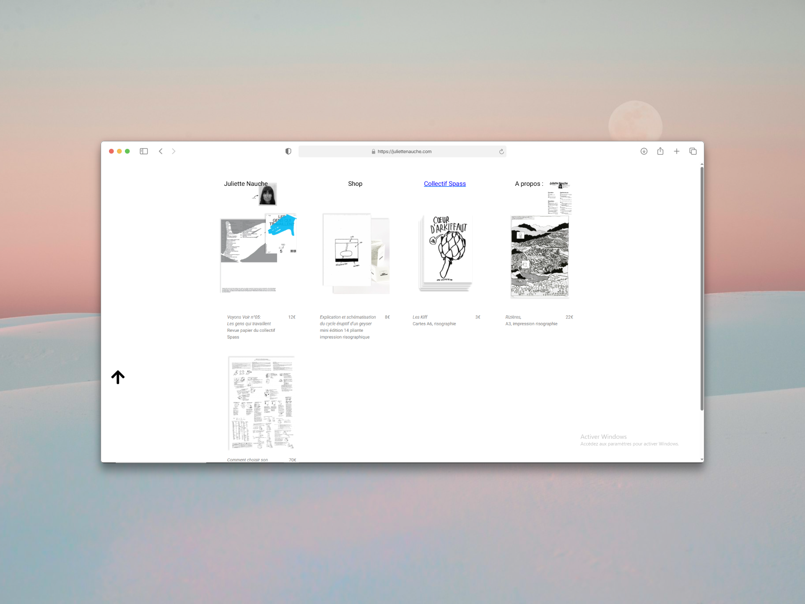Reload the page with refresh icon
This screenshot has width=805, height=604.
pos(501,152)
